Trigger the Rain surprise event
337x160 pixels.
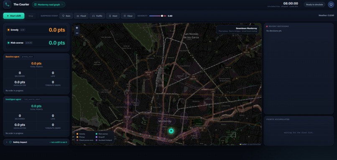[66, 16]
